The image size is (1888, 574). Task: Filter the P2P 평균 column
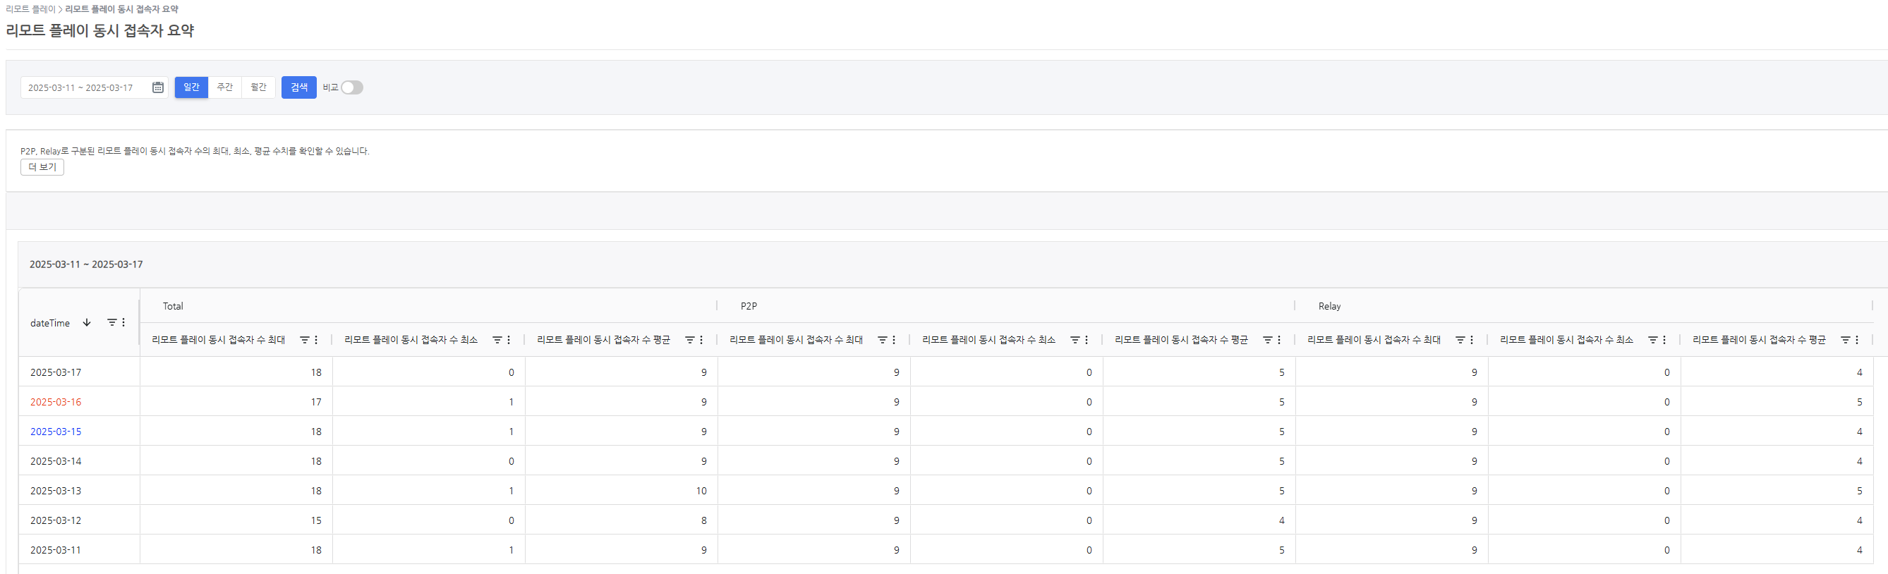click(1267, 340)
